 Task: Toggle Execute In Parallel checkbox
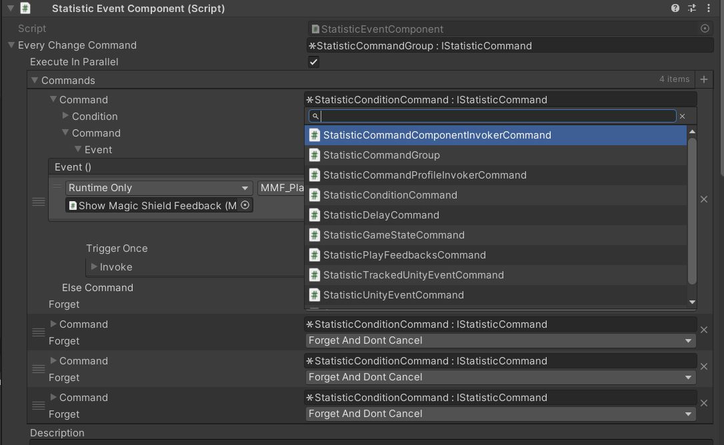point(313,62)
